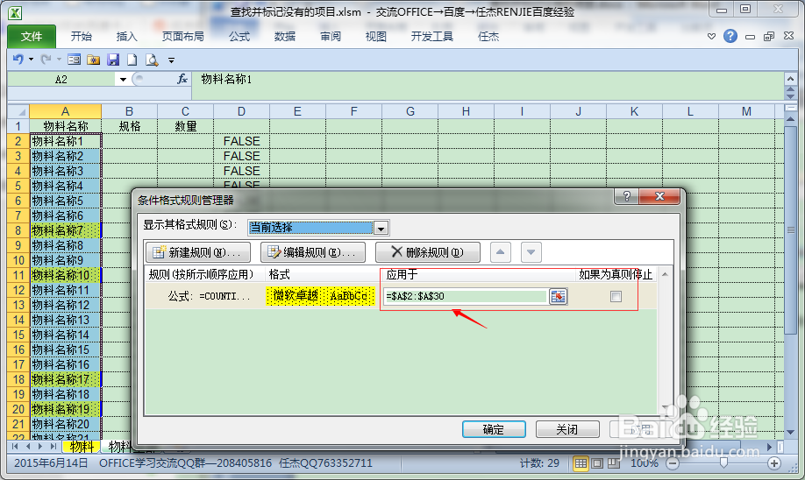Click cell D2 showing FALSE

coord(241,141)
